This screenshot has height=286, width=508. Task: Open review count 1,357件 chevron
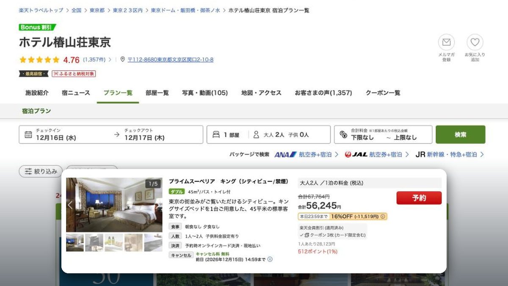click(x=110, y=60)
